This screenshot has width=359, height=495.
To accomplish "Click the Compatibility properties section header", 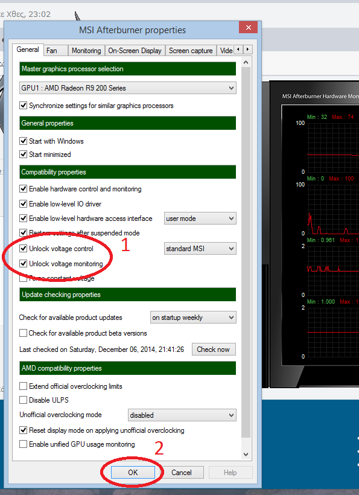I will [128, 172].
